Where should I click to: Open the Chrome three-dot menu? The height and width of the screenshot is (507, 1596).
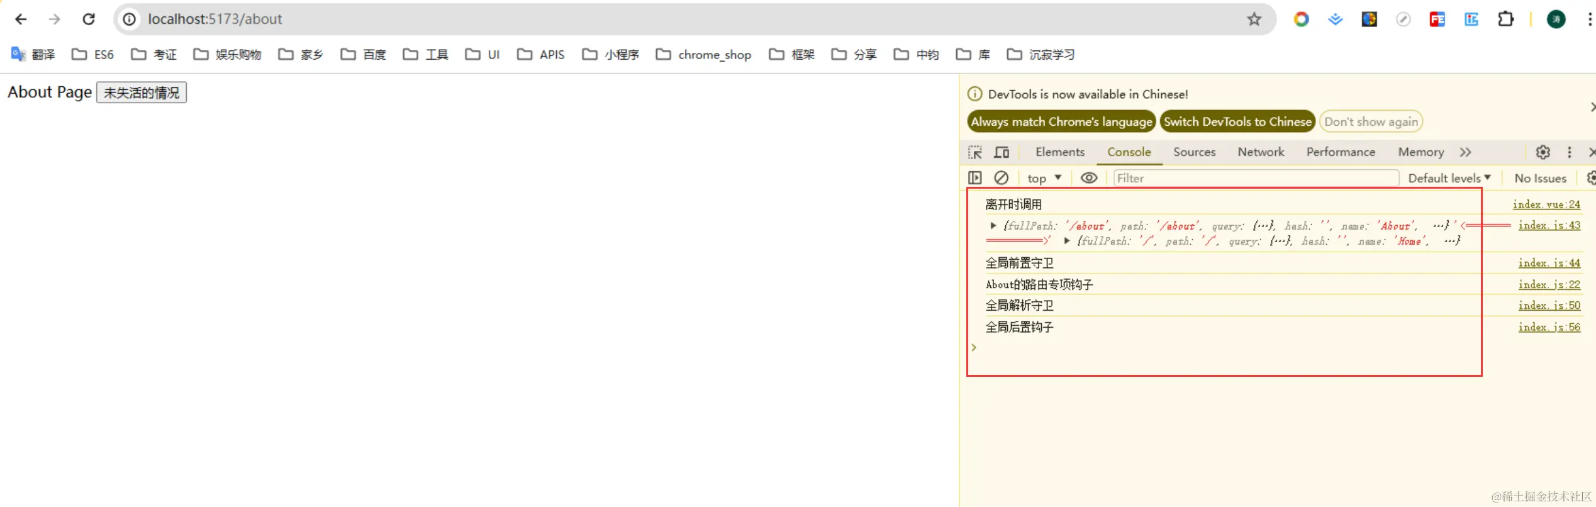(x=1590, y=19)
